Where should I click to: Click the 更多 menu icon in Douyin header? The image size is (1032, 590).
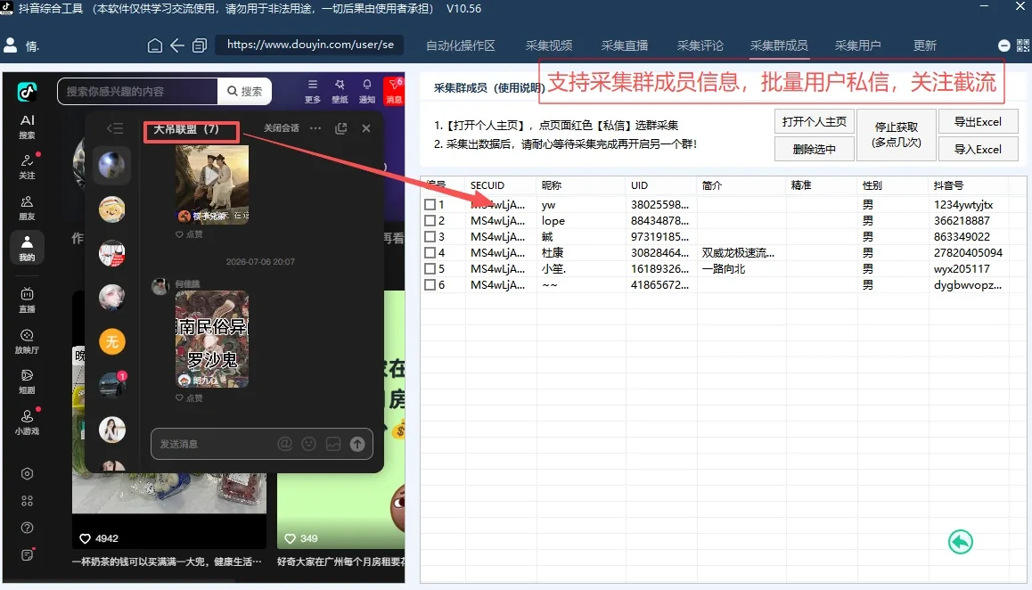(313, 91)
